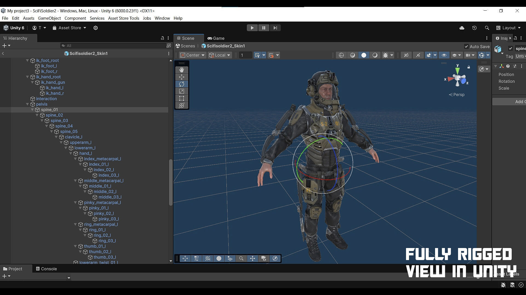This screenshot has width=526, height=295.
Task: Click the hierarchy search field
Action: point(113,46)
